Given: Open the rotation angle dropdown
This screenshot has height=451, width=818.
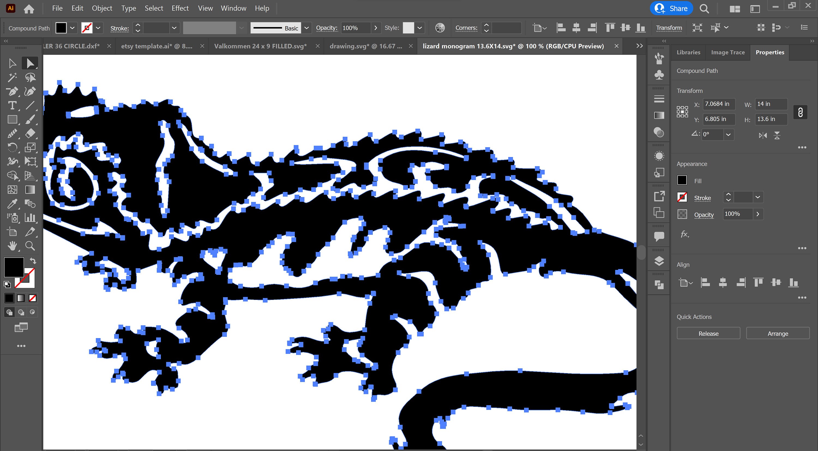Looking at the screenshot, I should [x=729, y=135].
